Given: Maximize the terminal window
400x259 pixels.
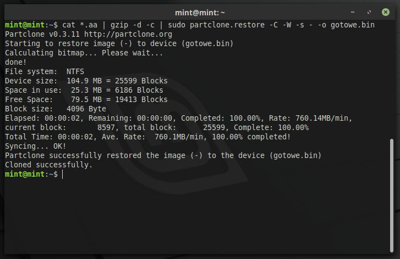Looking at the screenshot, I should tap(369, 12).
